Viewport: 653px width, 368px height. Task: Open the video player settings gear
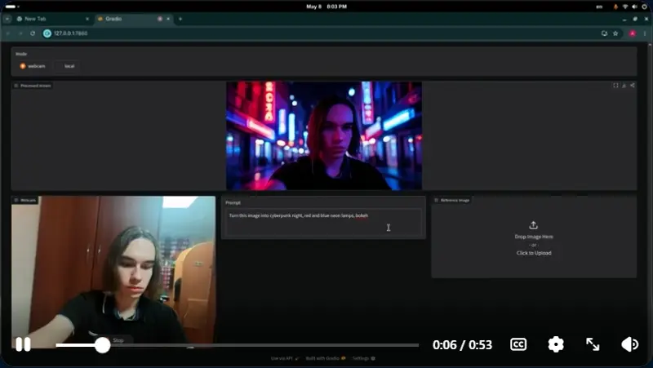point(556,344)
